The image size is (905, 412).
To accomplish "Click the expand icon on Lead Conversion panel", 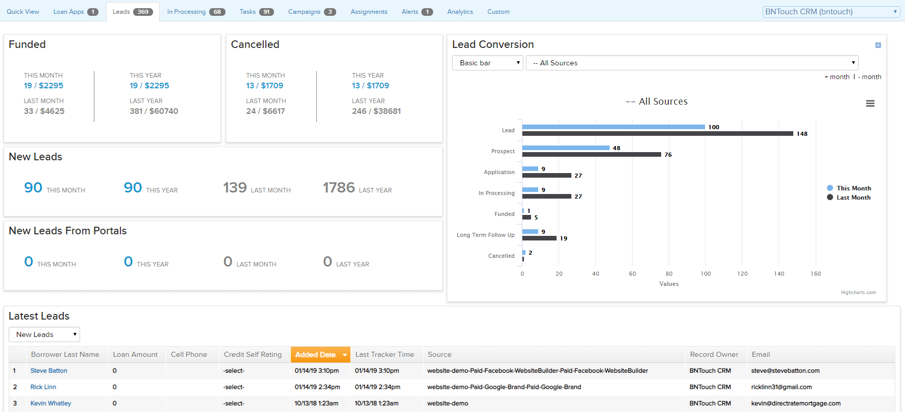I will [x=878, y=45].
